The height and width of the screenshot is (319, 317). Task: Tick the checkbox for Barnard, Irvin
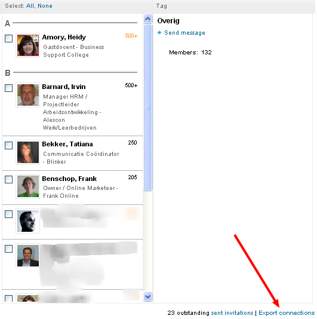click(x=8, y=88)
